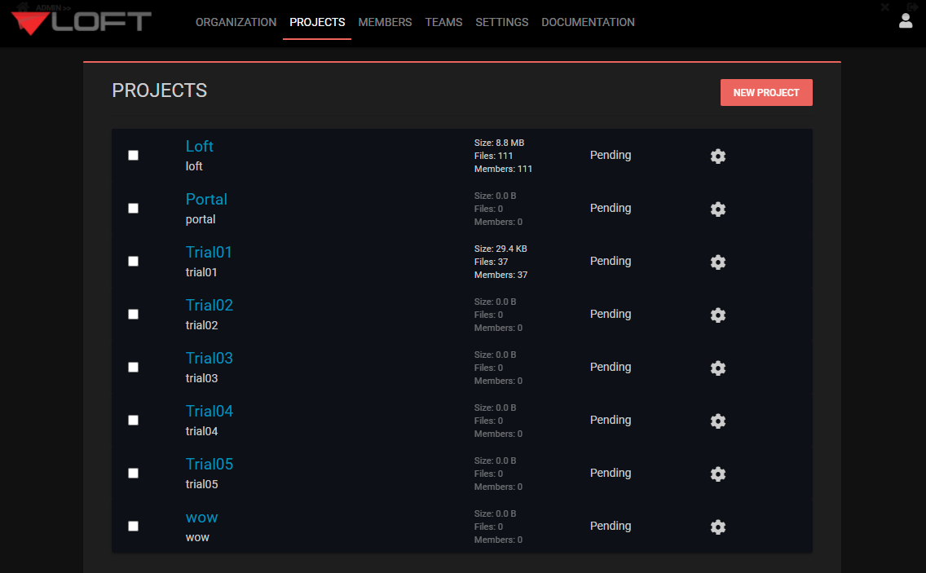The width and height of the screenshot is (926, 573).
Task: Open the Portal project link
Action: [206, 199]
